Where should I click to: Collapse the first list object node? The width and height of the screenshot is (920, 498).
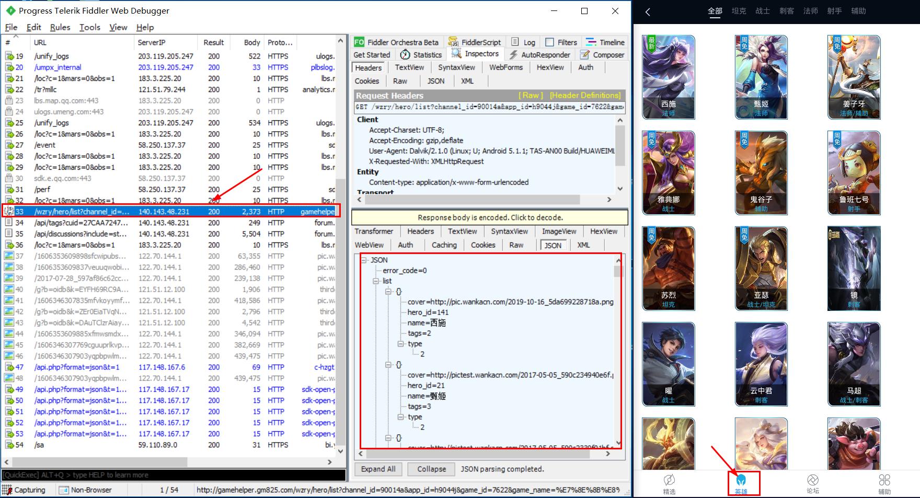[x=388, y=292]
